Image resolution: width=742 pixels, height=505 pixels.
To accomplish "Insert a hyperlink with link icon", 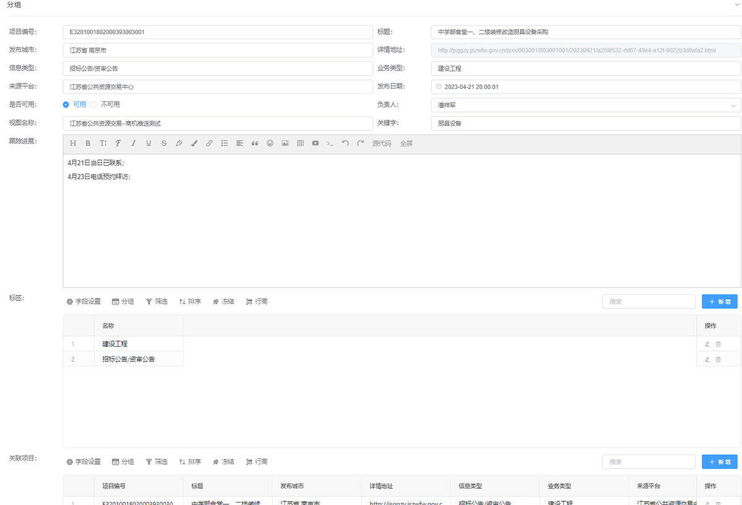I will (209, 143).
